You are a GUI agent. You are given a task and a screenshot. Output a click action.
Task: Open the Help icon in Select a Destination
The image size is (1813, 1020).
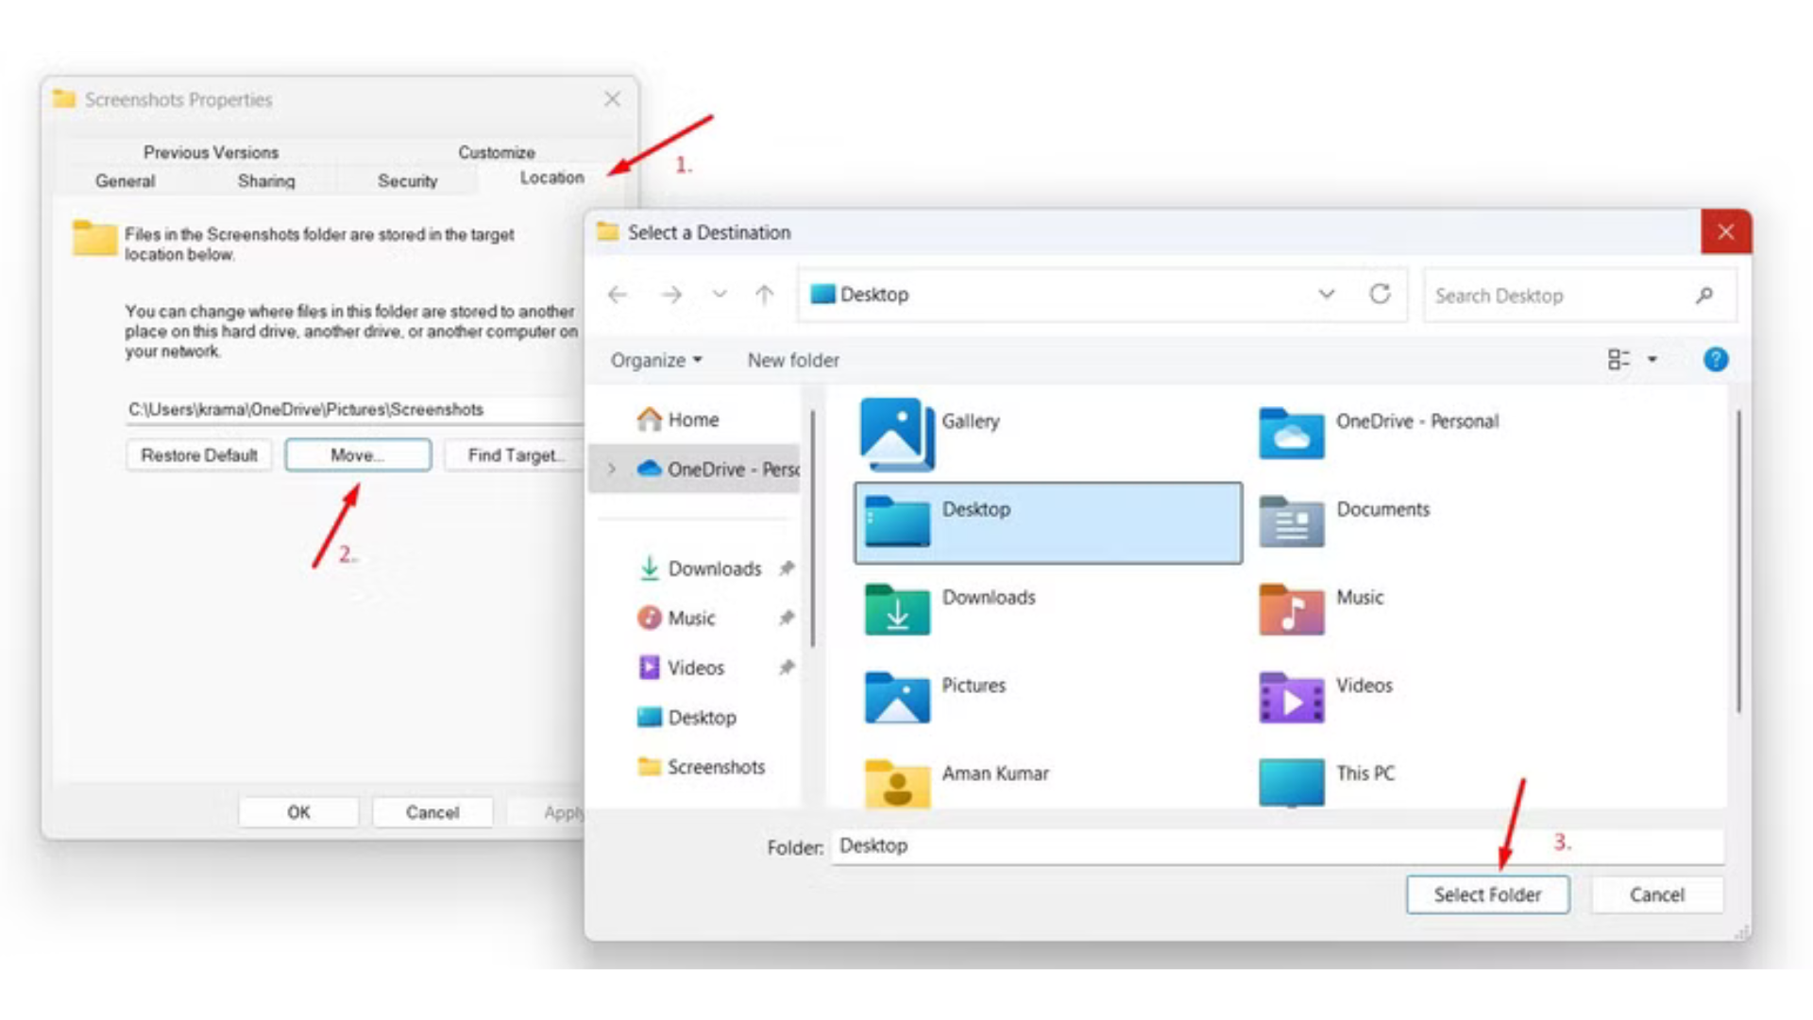click(x=1716, y=360)
